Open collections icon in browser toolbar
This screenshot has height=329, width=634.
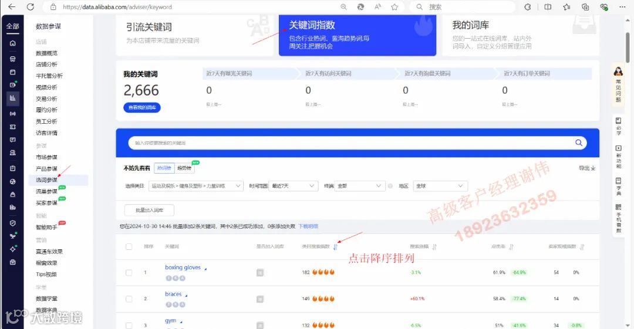[585, 7]
